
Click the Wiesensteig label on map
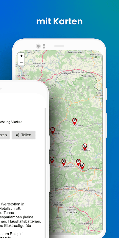pyautogui.click(x=85, y=224)
